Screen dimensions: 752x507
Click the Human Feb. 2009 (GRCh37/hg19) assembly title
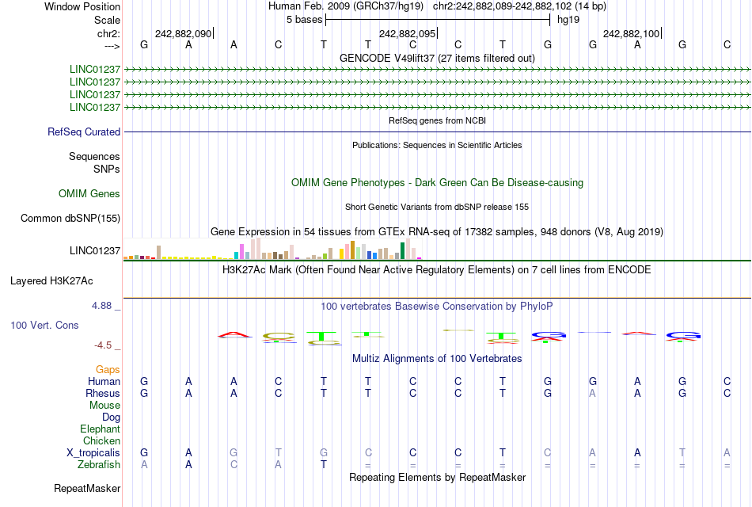coord(346,6)
